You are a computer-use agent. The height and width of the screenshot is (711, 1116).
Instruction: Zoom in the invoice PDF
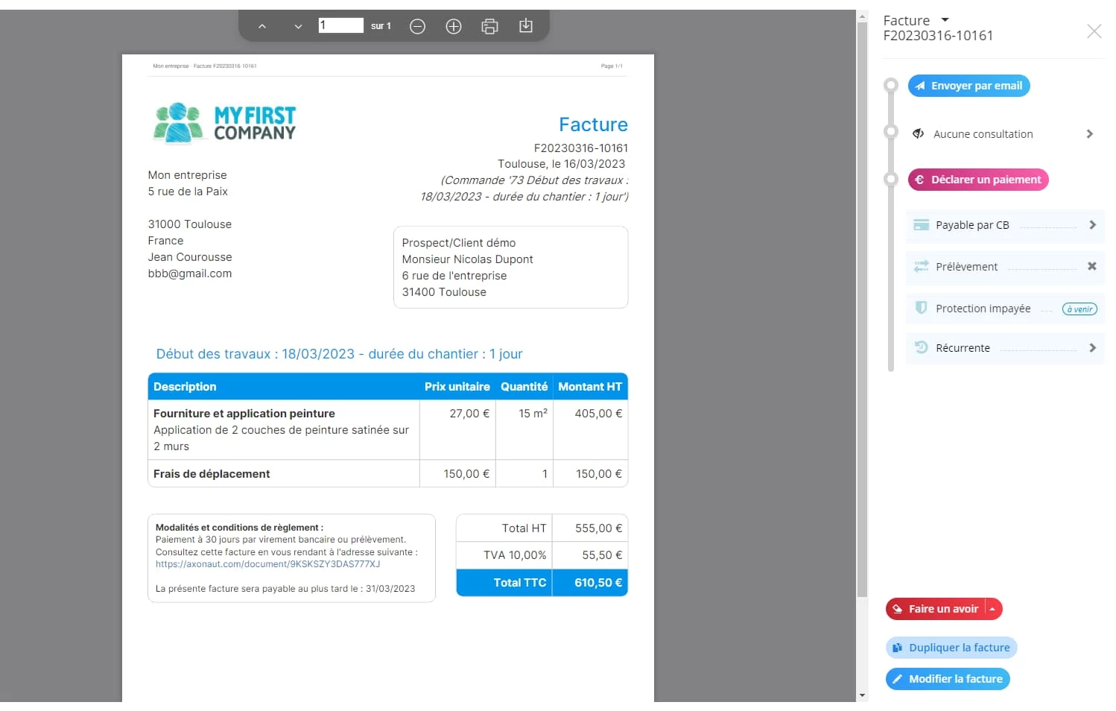coord(453,27)
